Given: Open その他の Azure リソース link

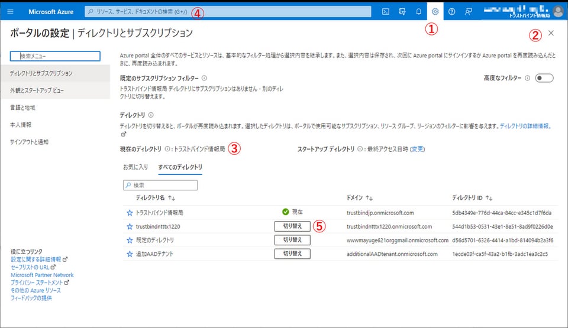Looking at the screenshot, I should 35,290.
